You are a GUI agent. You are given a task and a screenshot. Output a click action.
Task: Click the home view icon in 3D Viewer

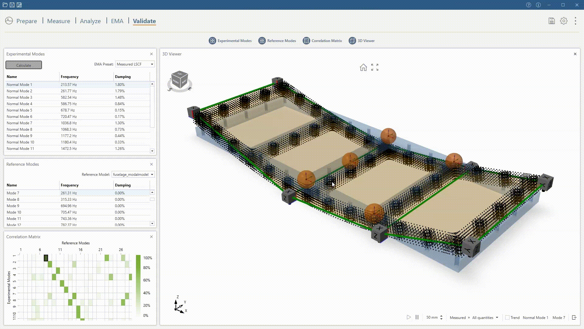pos(363,67)
